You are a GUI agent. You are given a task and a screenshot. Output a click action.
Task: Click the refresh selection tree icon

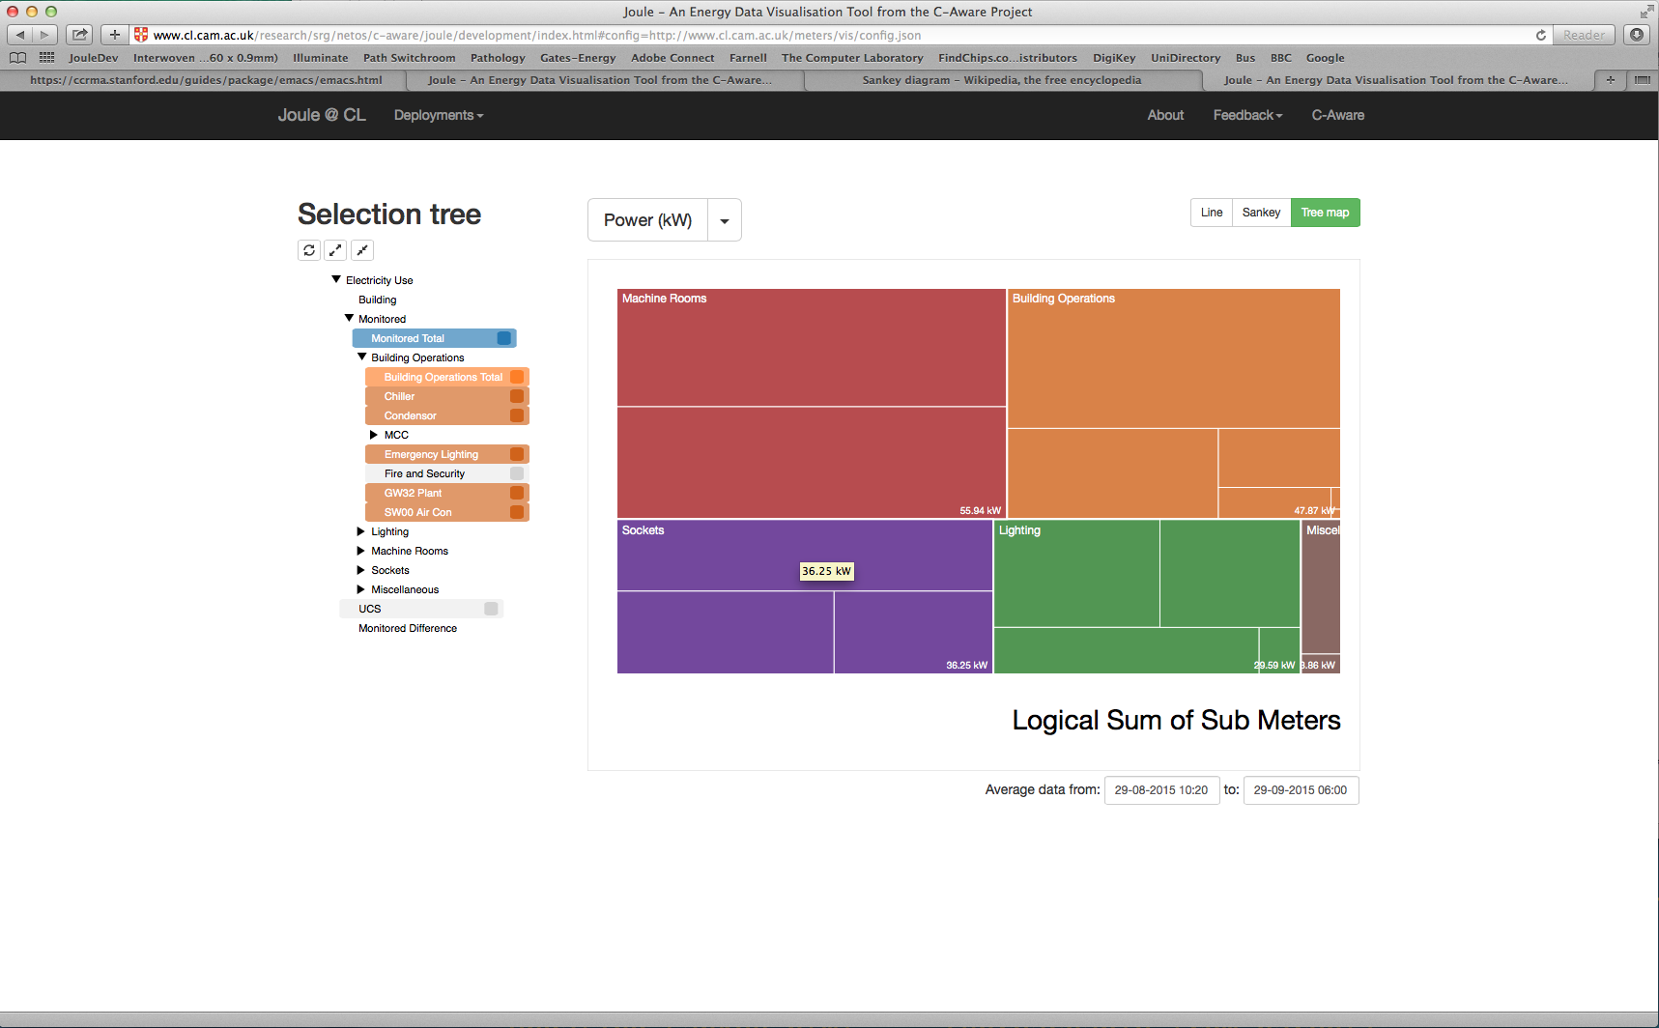tap(309, 250)
